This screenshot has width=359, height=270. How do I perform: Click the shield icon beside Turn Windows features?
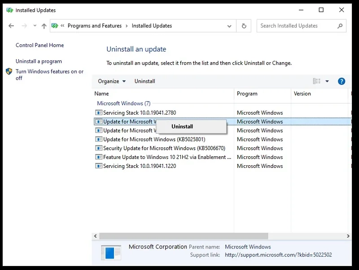point(9,72)
